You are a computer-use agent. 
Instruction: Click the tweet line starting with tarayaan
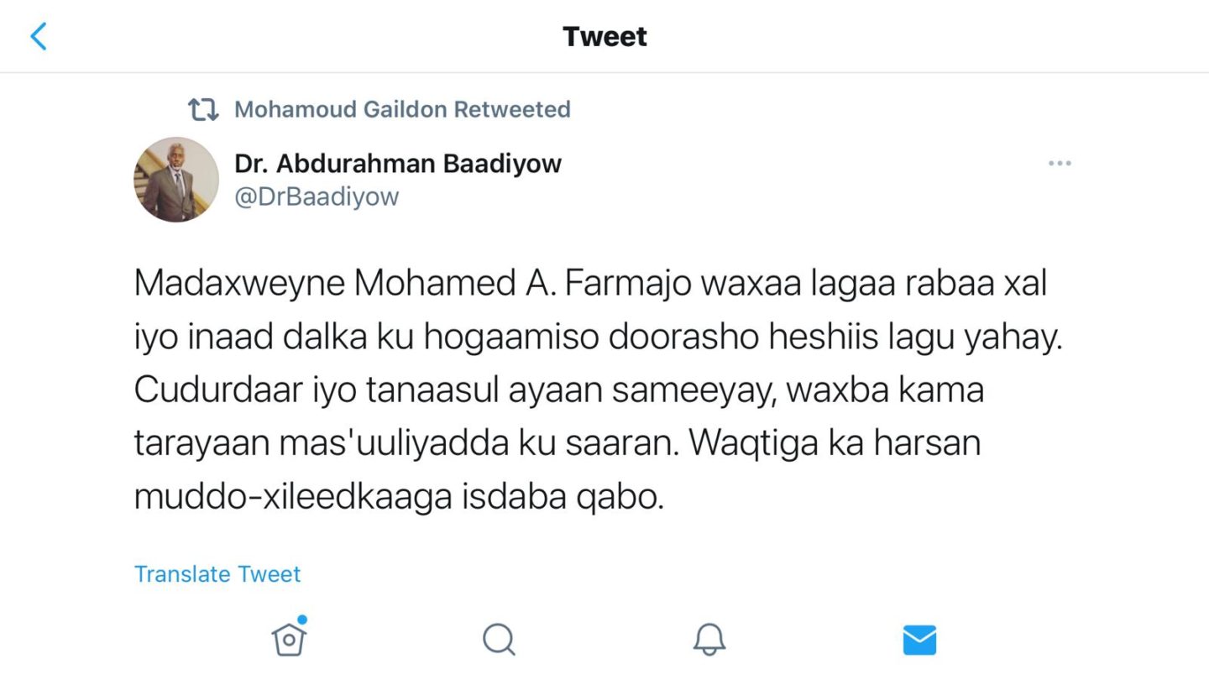557,444
